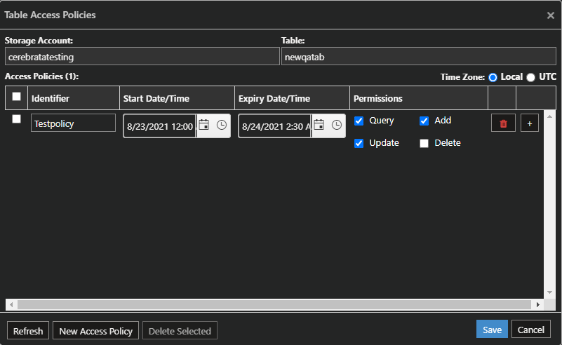Close the Table Access Policies dialog
Image resolution: width=562 pixels, height=345 pixels.
[x=551, y=15]
